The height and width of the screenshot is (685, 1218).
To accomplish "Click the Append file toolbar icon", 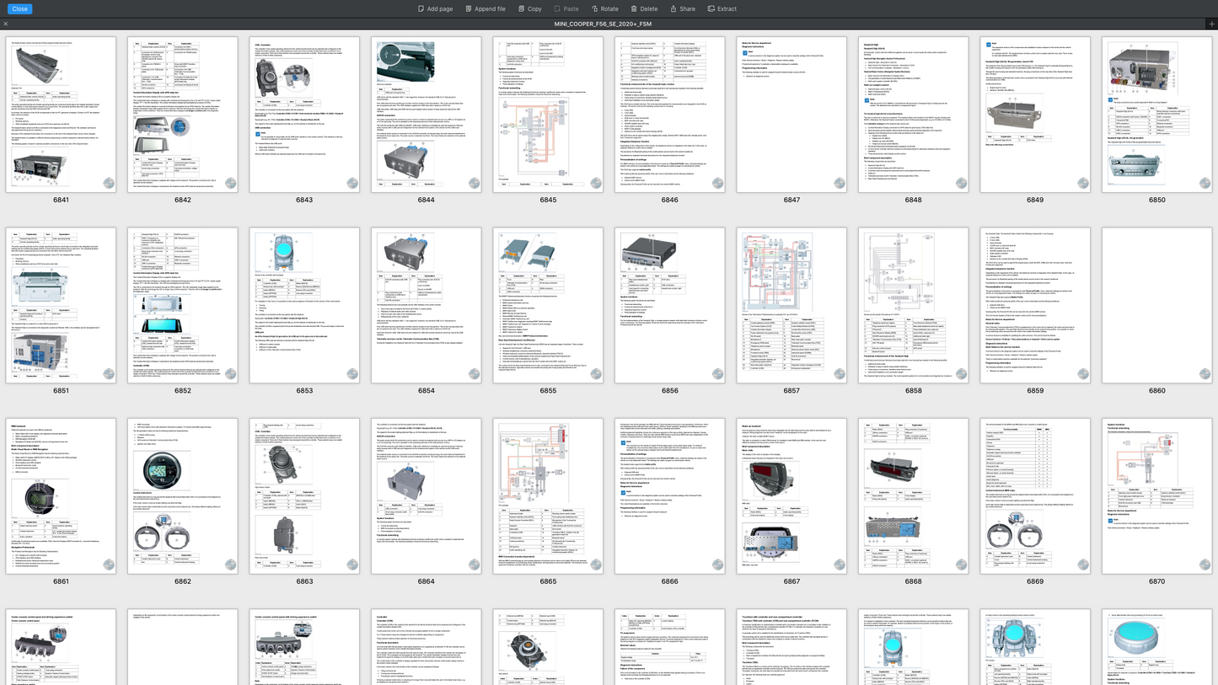I will point(469,8).
